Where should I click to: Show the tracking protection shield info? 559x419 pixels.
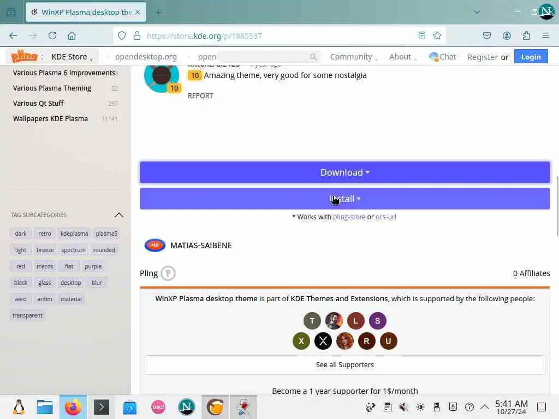pyautogui.click(x=122, y=35)
